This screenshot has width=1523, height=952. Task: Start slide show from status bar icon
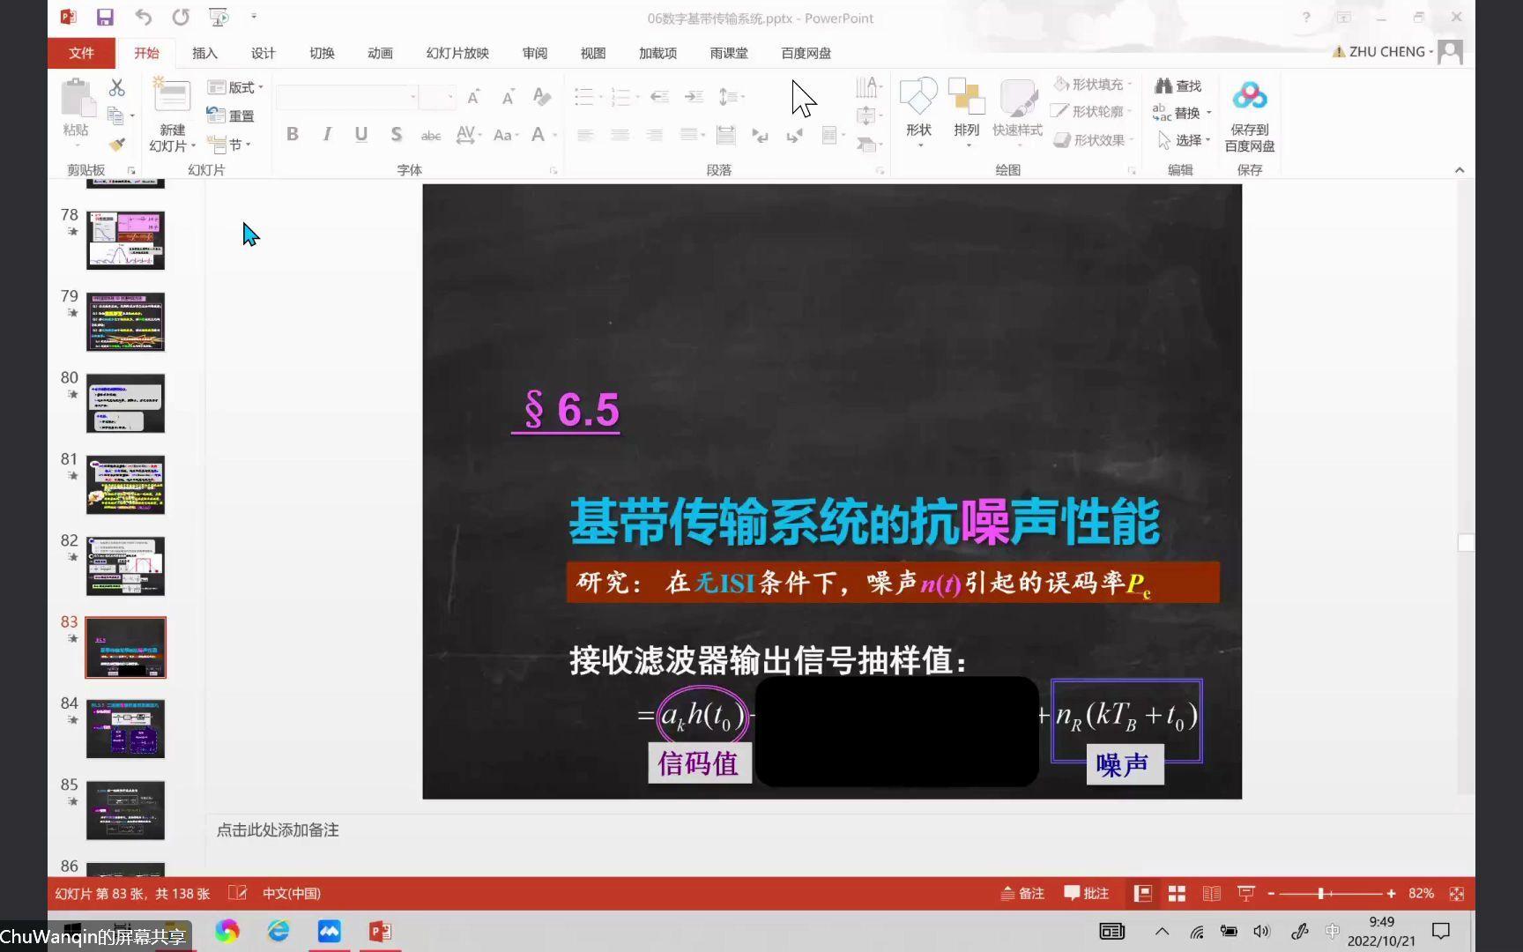[x=1246, y=893]
